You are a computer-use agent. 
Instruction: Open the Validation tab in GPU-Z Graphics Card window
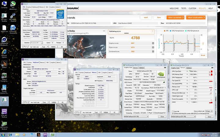141,68
